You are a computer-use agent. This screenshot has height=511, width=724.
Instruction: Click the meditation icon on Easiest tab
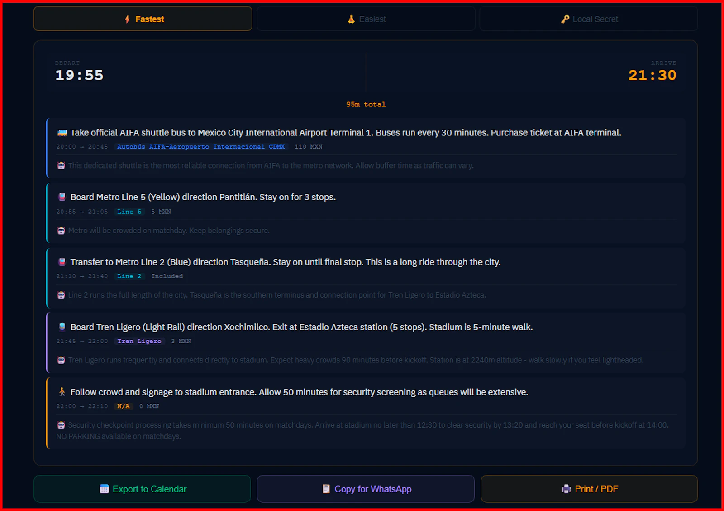coord(351,19)
